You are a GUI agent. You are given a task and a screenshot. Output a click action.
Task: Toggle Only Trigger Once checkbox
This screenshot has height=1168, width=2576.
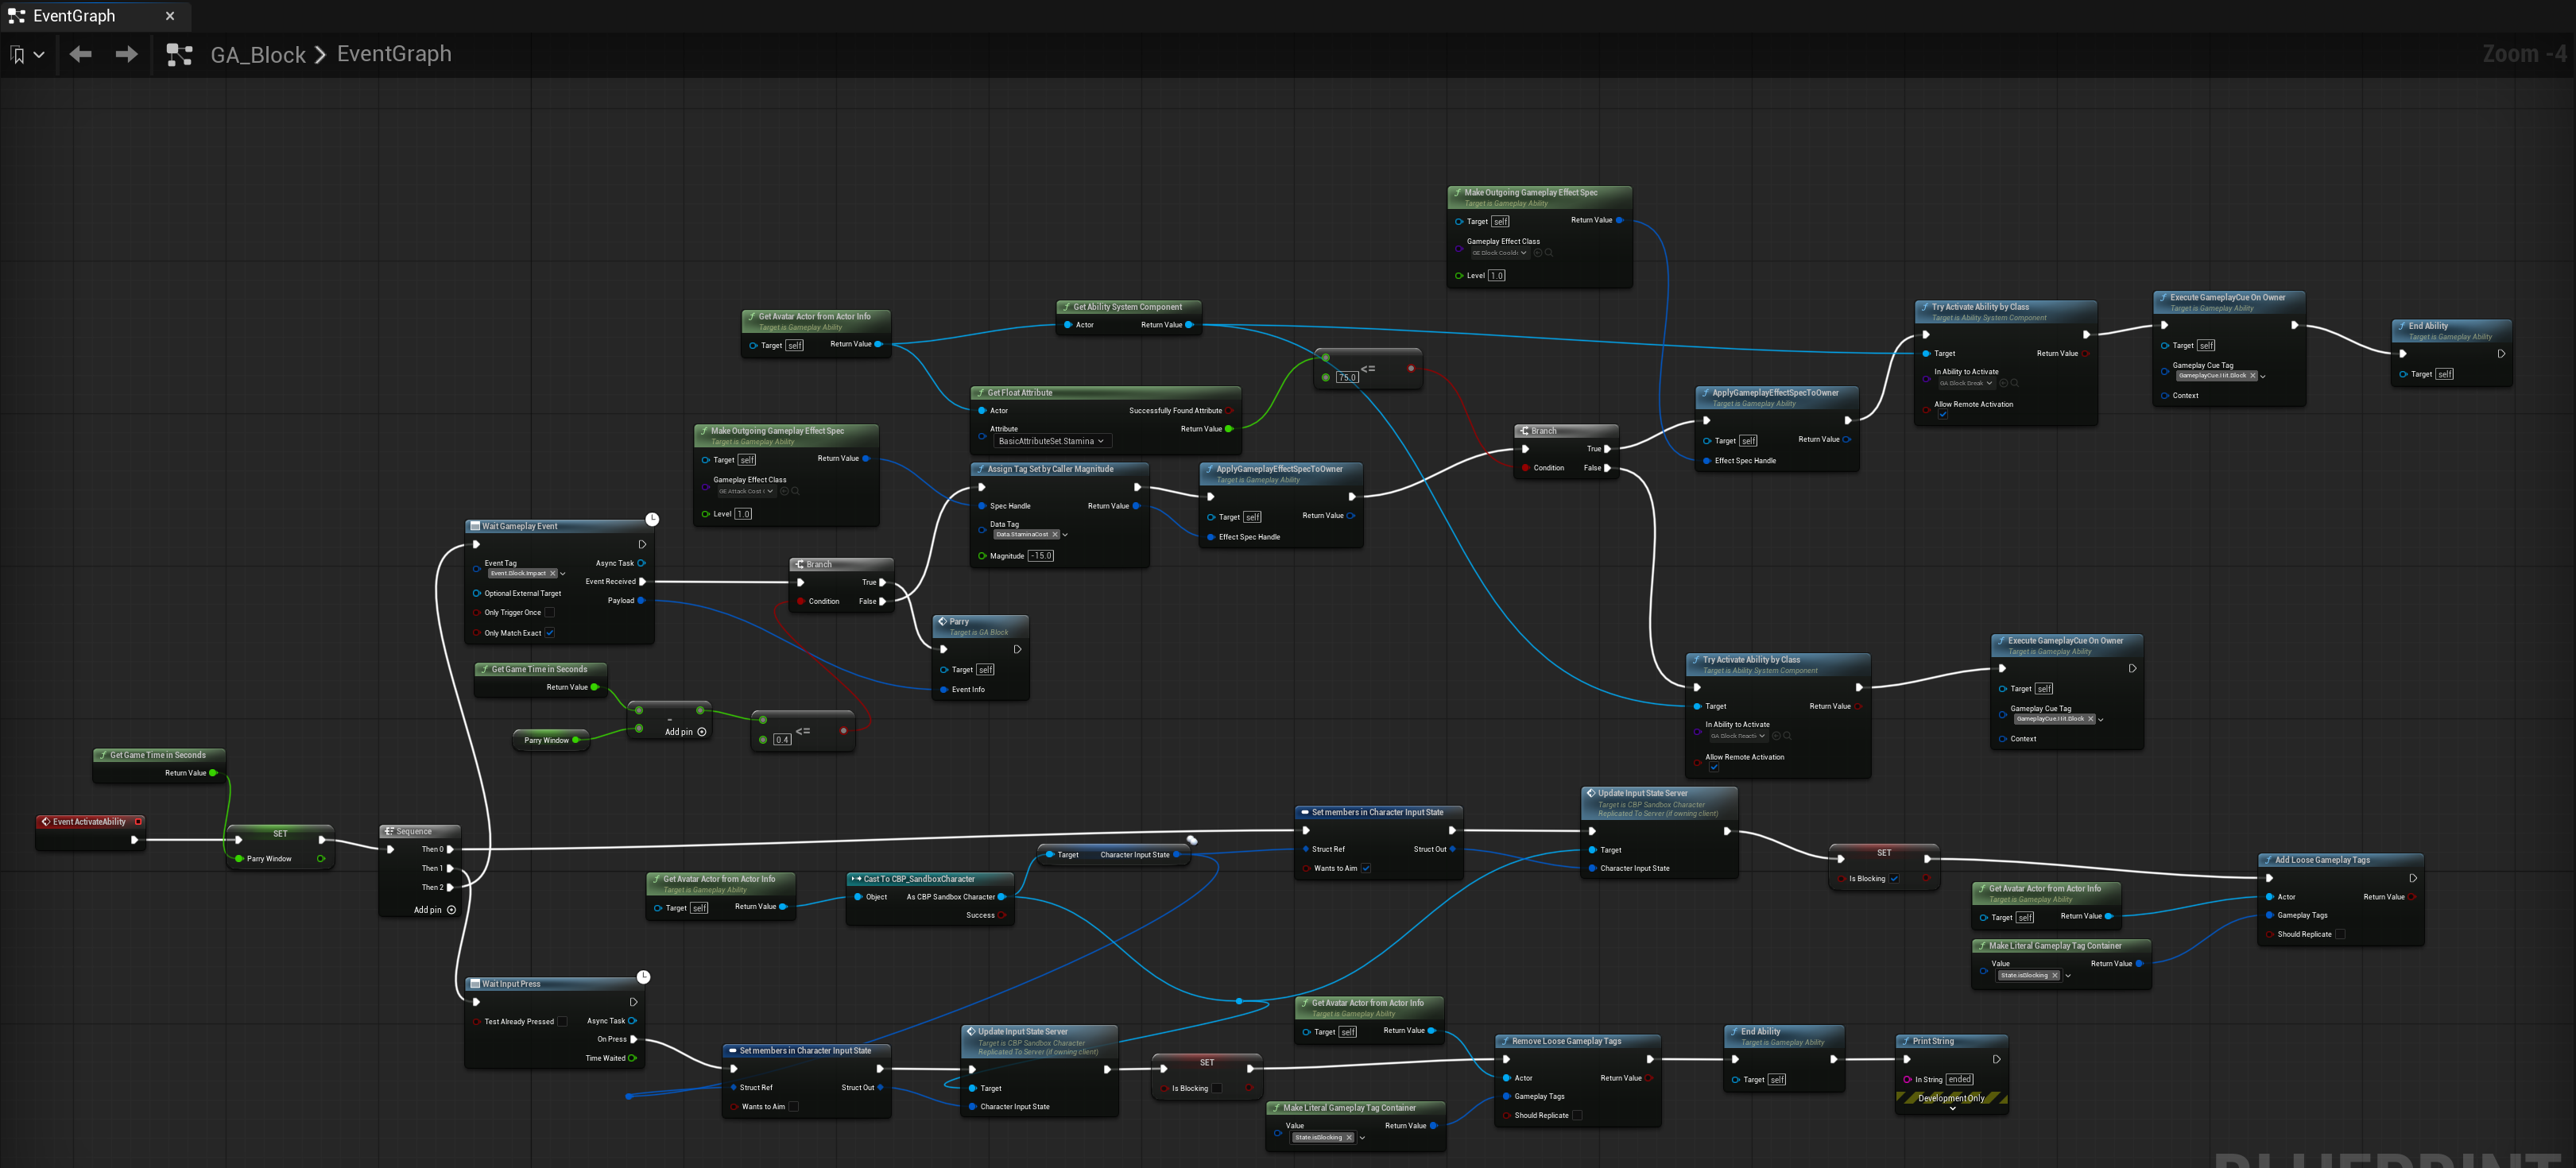[x=549, y=612]
